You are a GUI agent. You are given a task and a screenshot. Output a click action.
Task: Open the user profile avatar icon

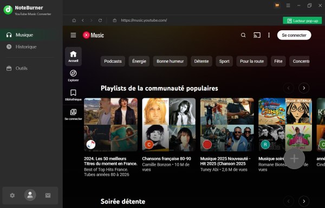(x=30, y=195)
